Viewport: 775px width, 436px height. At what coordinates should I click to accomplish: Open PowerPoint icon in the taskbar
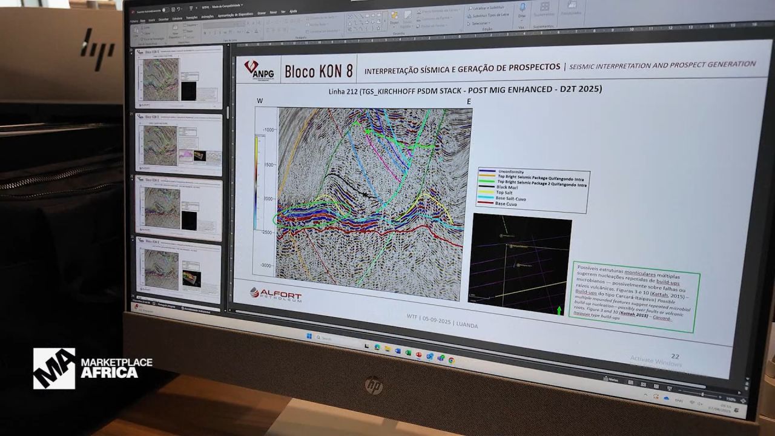pyautogui.click(x=419, y=355)
